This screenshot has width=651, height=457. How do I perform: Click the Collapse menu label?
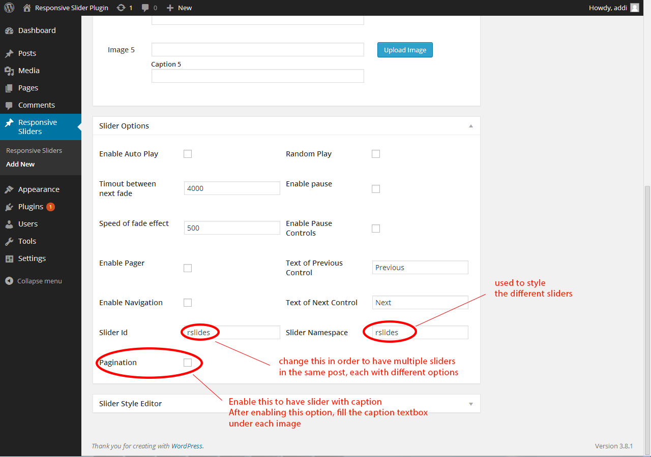coord(40,281)
